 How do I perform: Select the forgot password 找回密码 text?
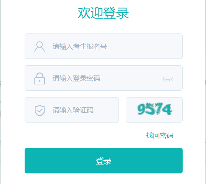coord(160,136)
